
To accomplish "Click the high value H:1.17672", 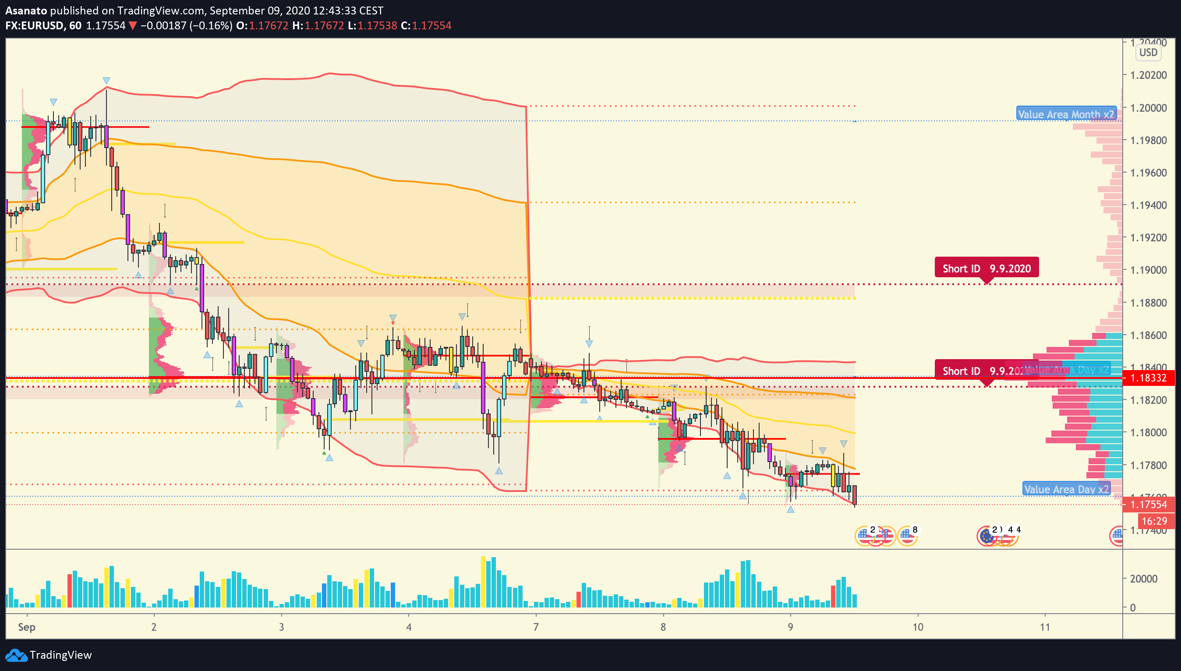I will [318, 26].
